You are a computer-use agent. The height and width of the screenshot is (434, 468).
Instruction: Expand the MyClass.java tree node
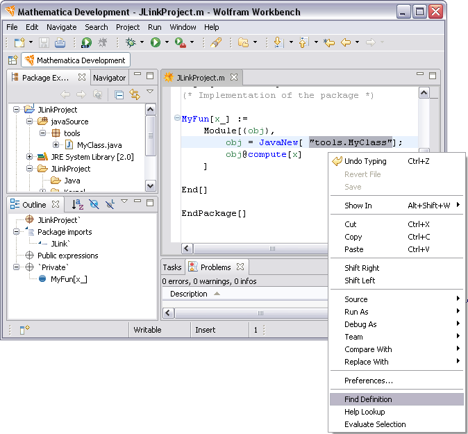(56, 145)
